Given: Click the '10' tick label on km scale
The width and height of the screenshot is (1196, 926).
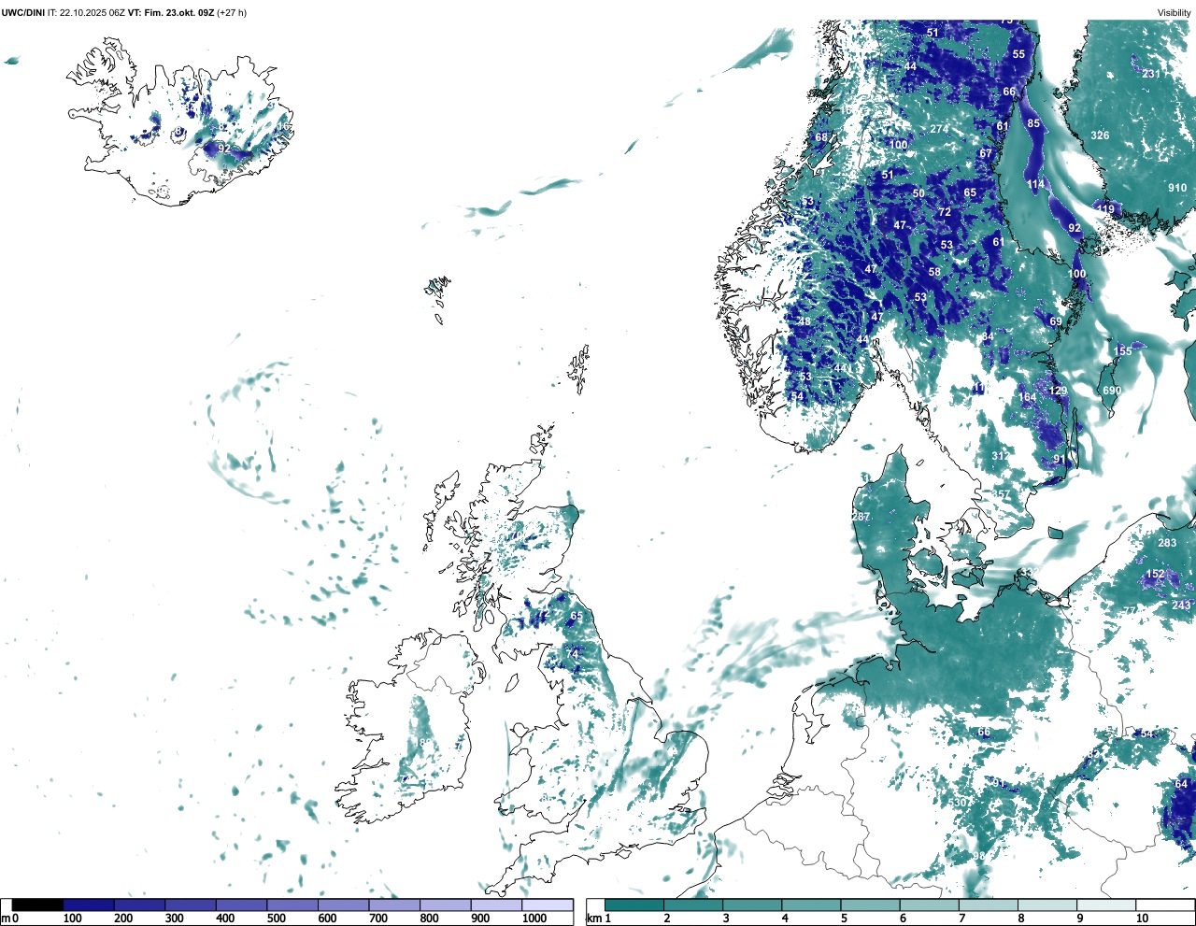Looking at the screenshot, I should 1142,919.
